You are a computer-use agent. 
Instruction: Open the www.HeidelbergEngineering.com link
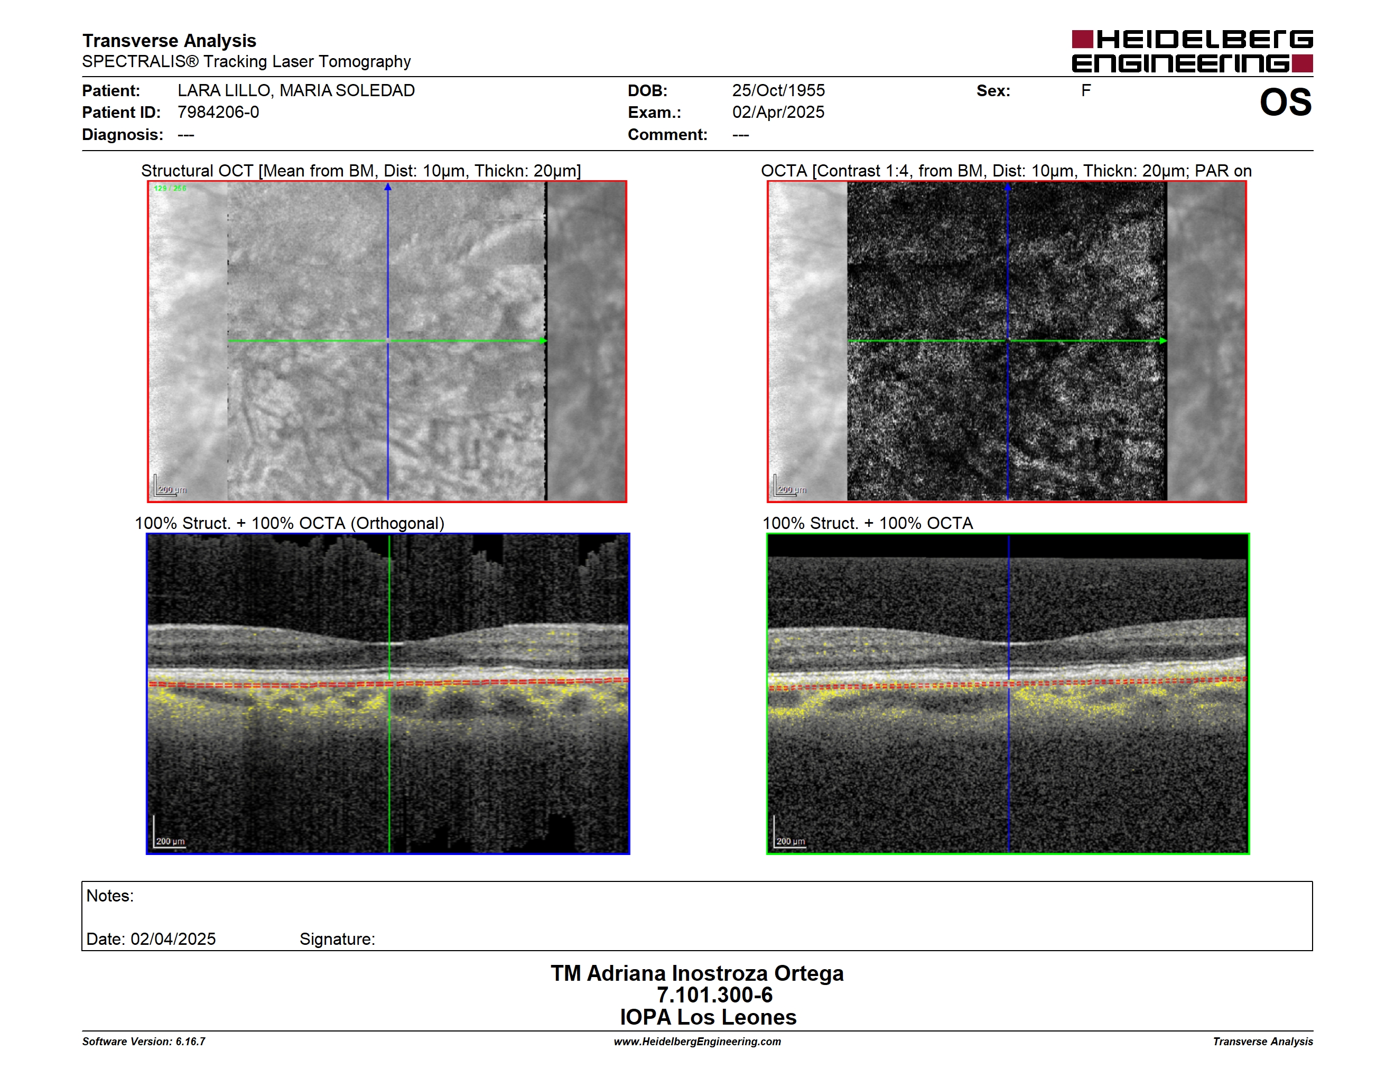pos(697,1041)
